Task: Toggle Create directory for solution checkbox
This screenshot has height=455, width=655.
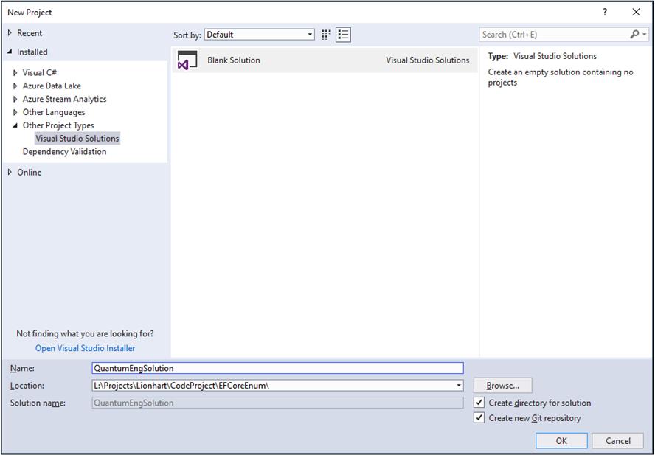Action: pyautogui.click(x=479, y=403)
